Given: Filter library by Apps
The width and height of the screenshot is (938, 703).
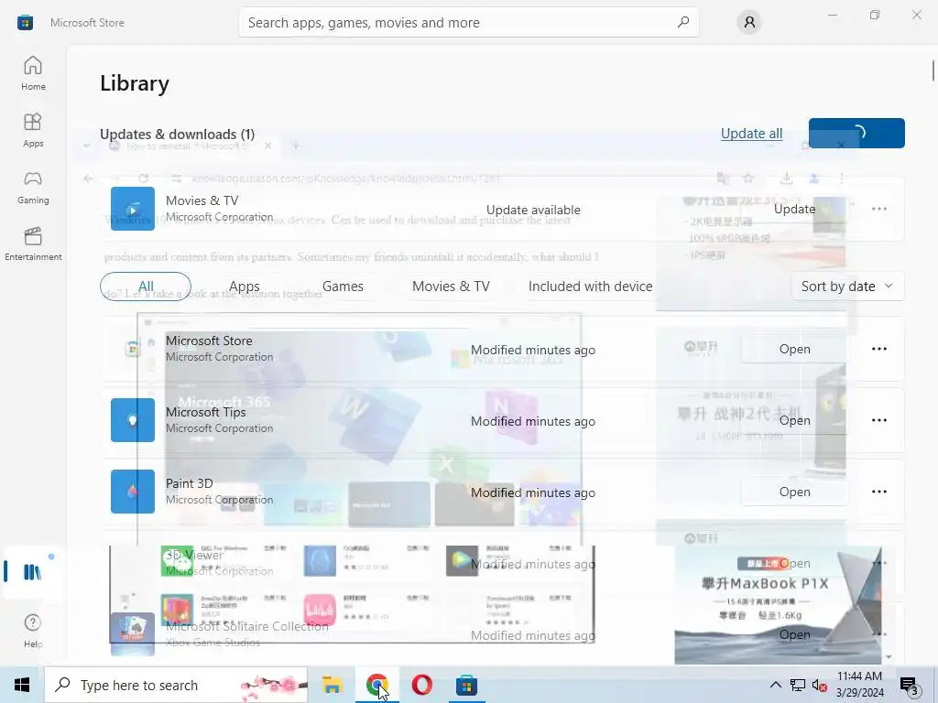Looking at the screenshot, I should (244, 287).
